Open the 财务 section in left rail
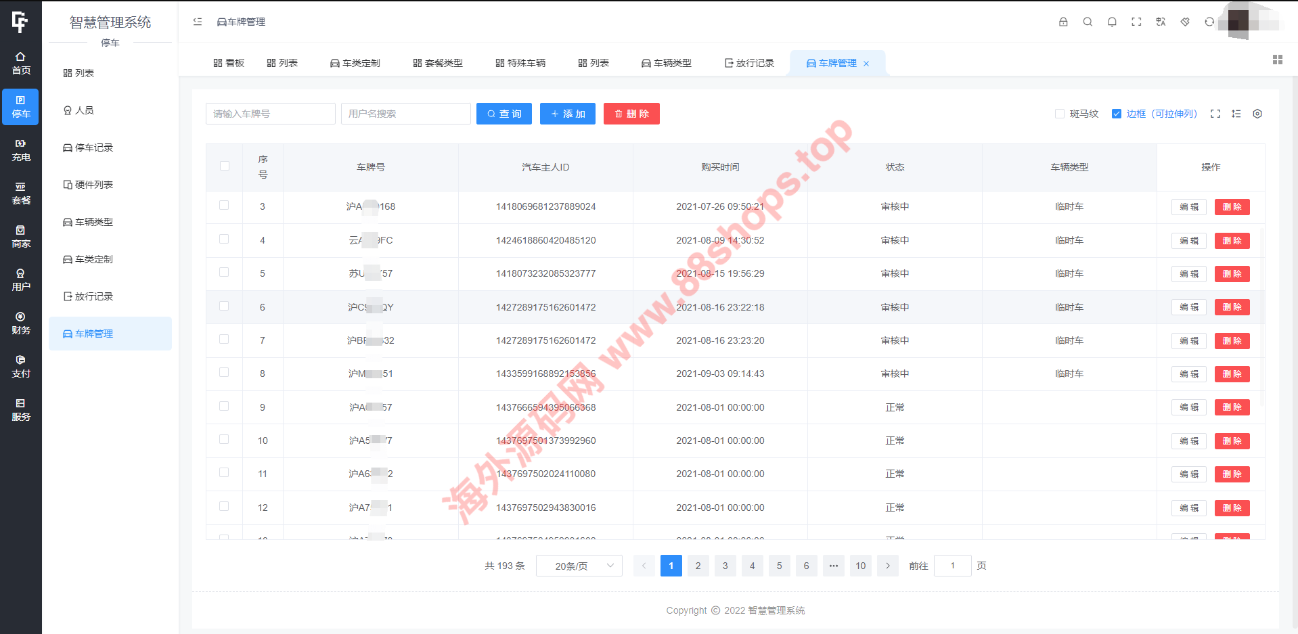The height and width of the screenshot is (634, 1298). click(21, 323)
